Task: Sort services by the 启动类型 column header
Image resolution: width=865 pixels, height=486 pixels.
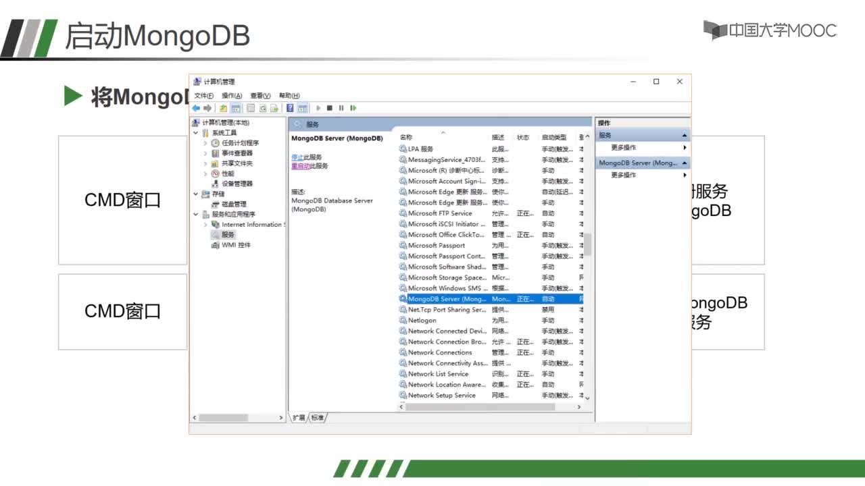Action: pos(558,137)
